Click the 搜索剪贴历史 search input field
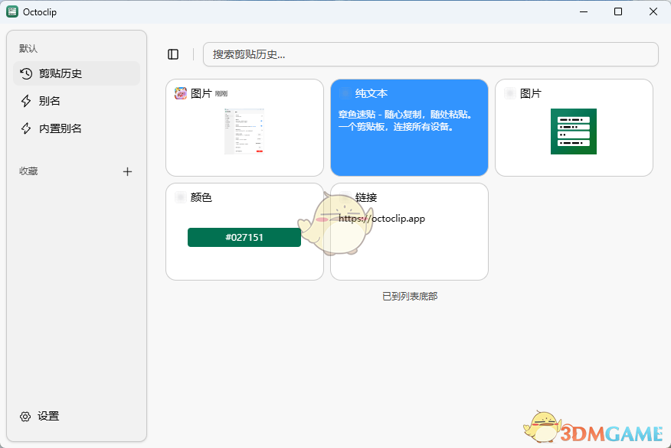671x448 pixels. tap(430, 54)
